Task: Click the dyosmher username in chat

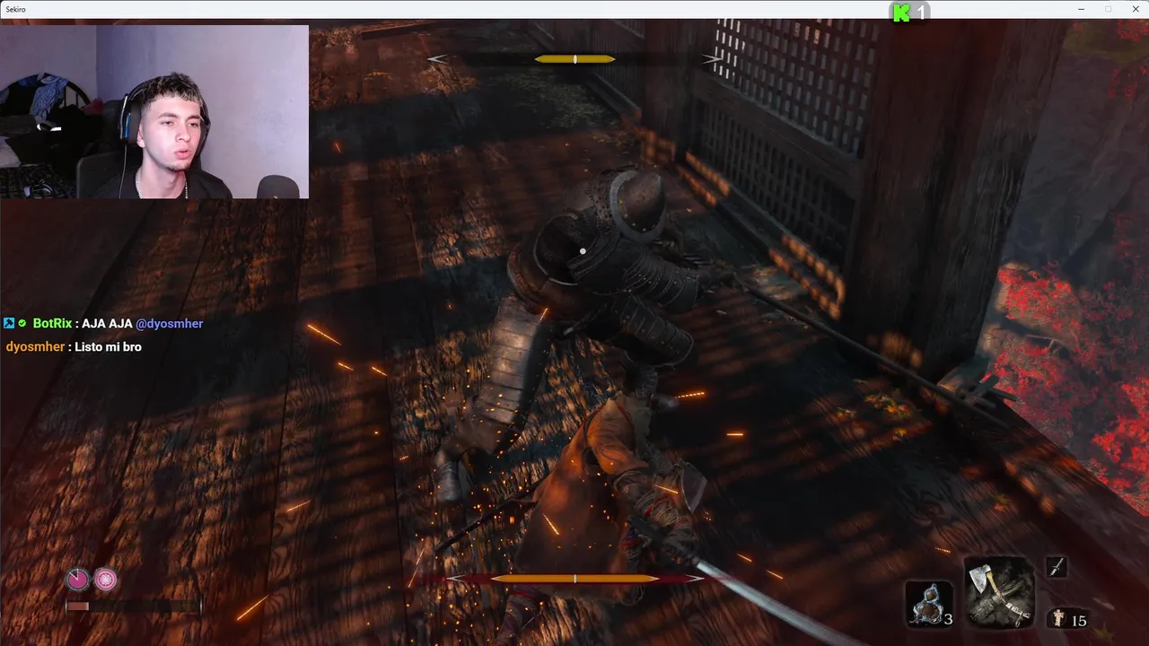Action: (x=35, y=347)
